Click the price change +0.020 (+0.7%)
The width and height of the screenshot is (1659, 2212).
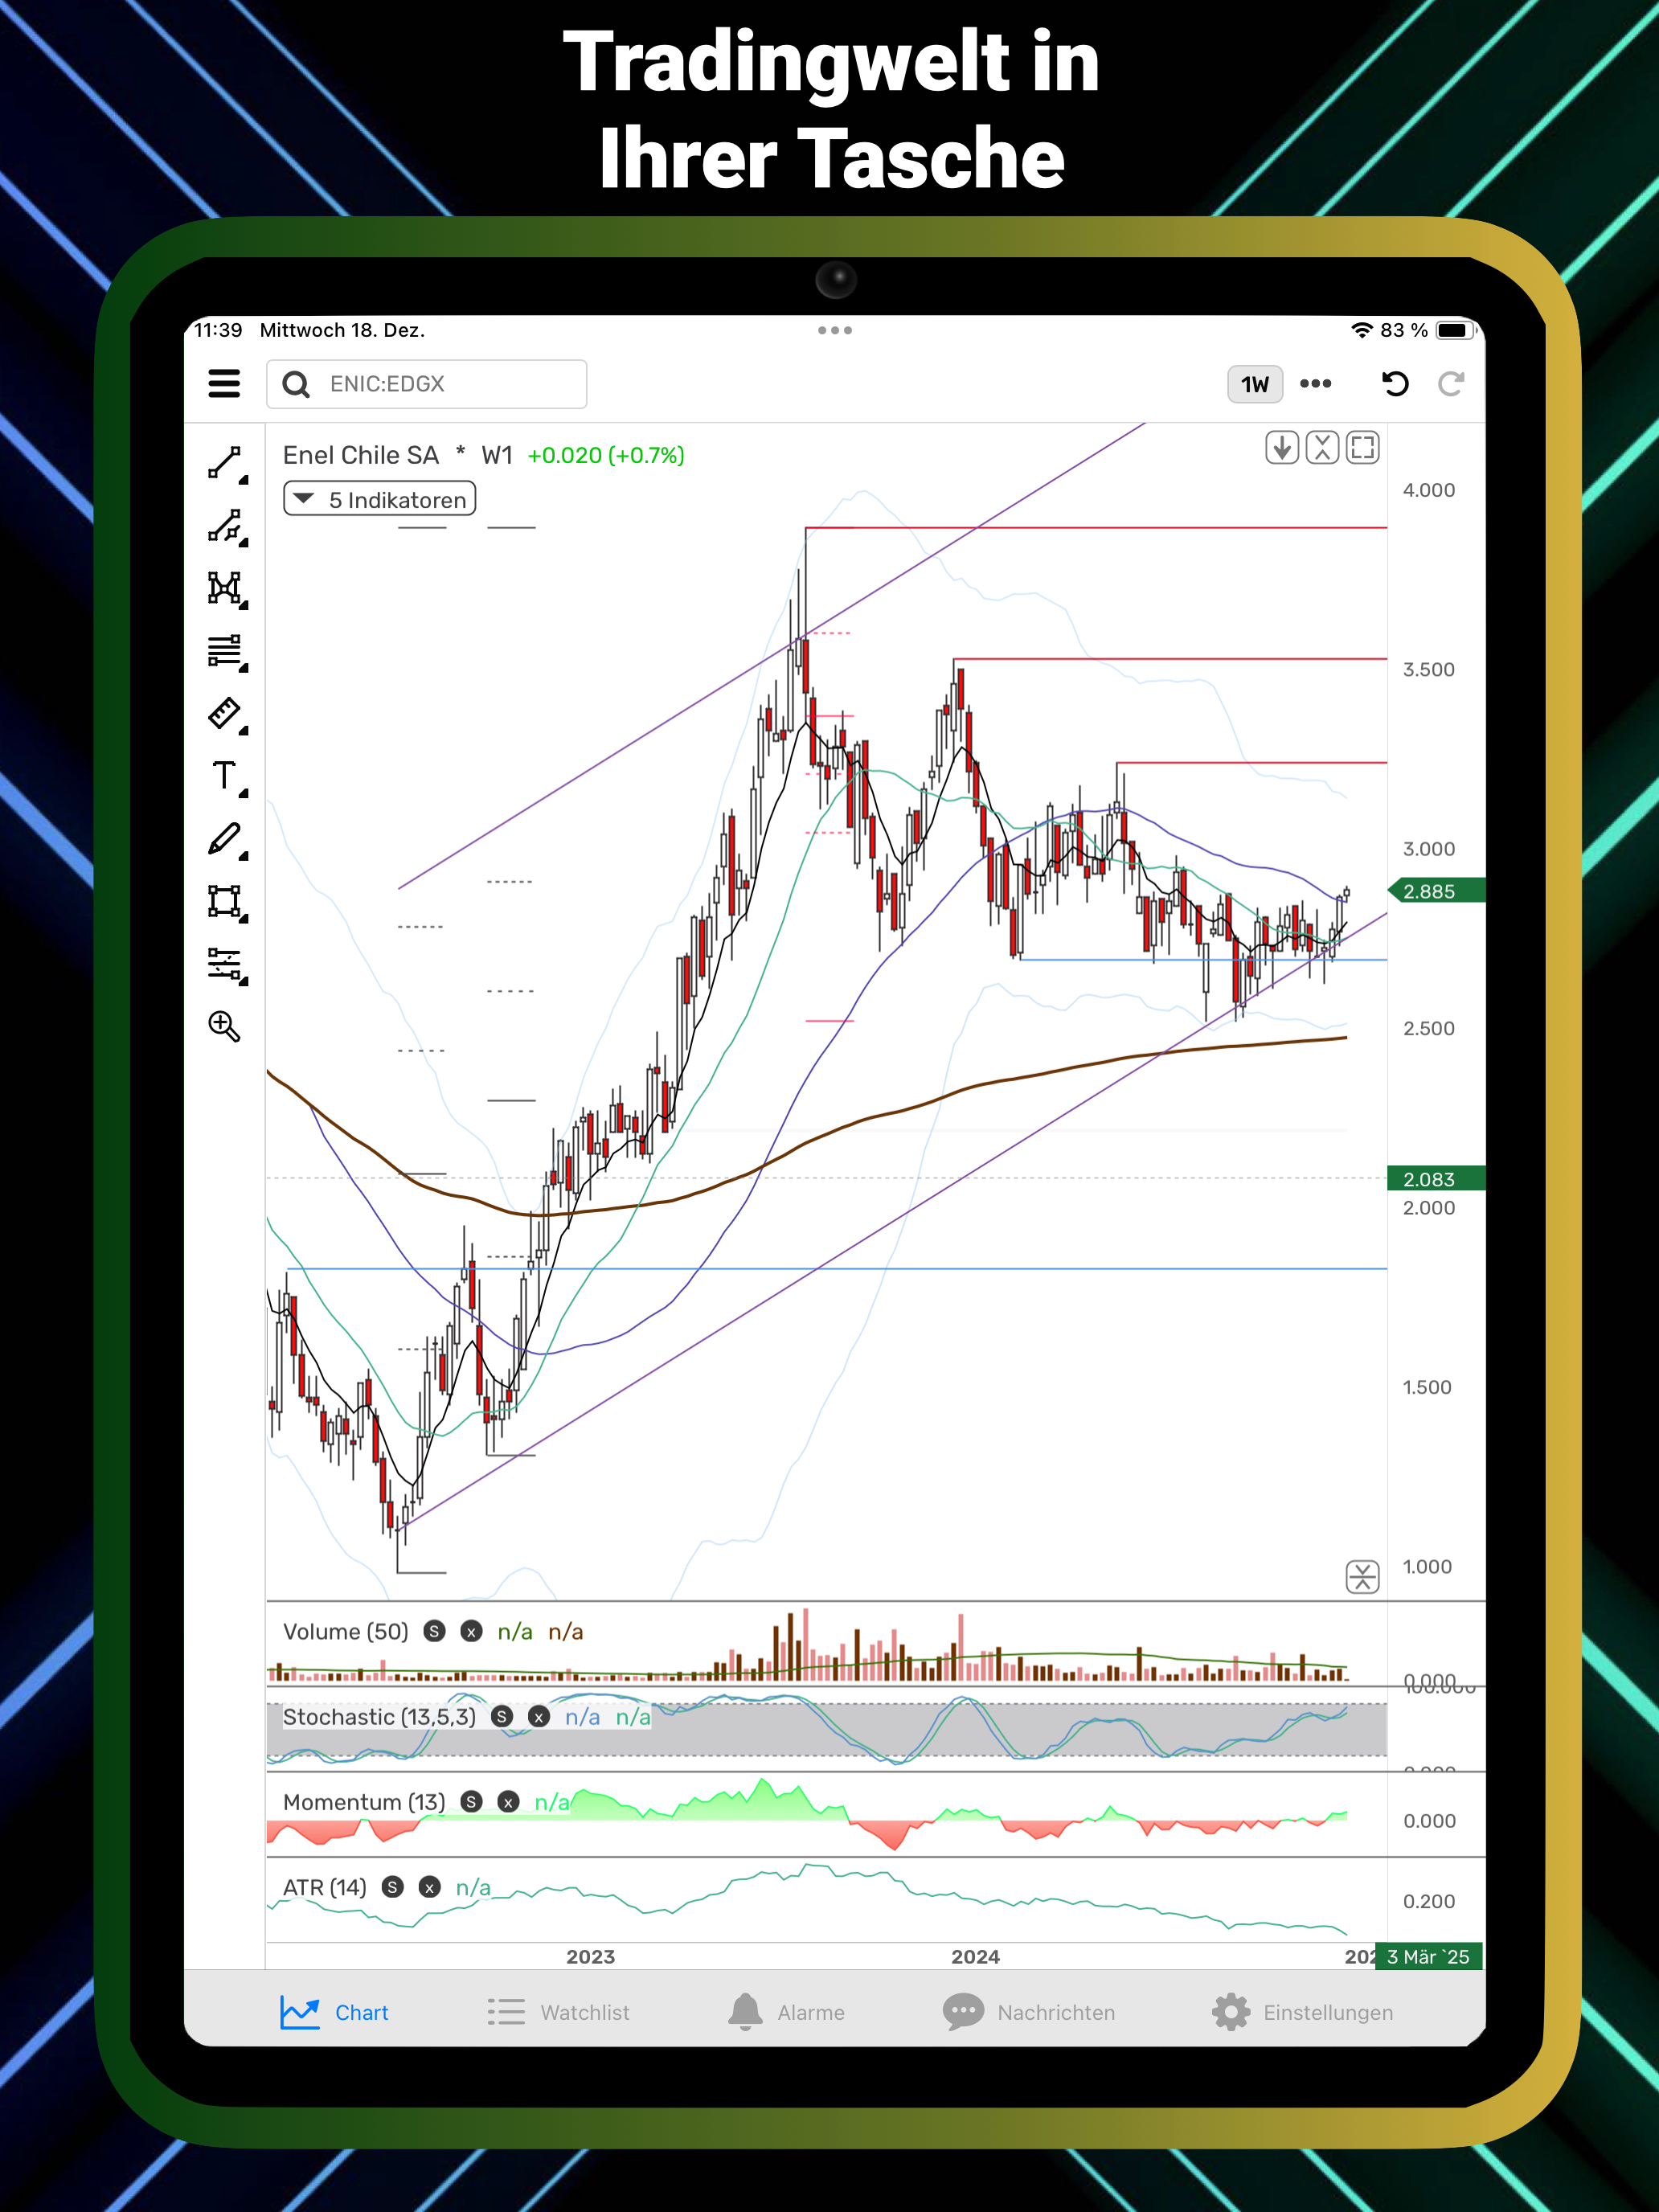coord(606,455)
